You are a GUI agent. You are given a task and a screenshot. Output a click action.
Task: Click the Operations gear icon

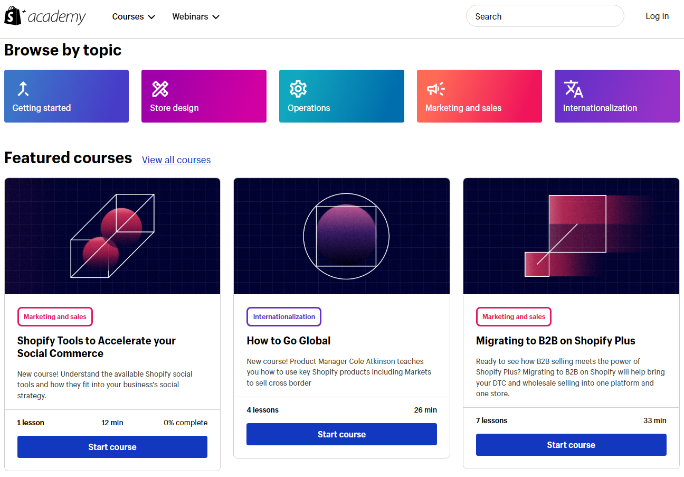(x=298, y=88)
